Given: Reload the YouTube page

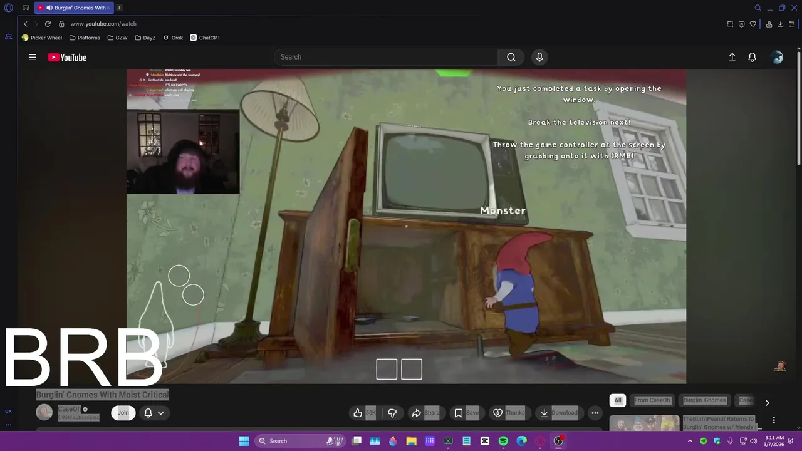Looking at the screenshot, I should pos(48,24).
